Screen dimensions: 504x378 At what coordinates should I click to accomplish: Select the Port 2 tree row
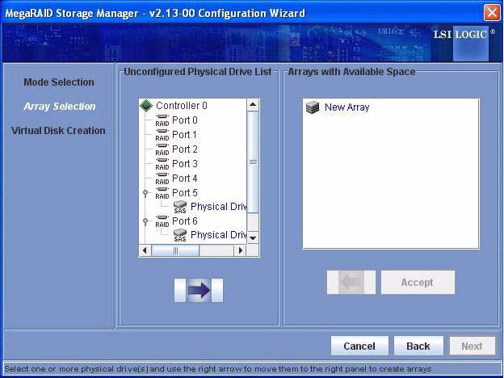[x=185, y=149]
